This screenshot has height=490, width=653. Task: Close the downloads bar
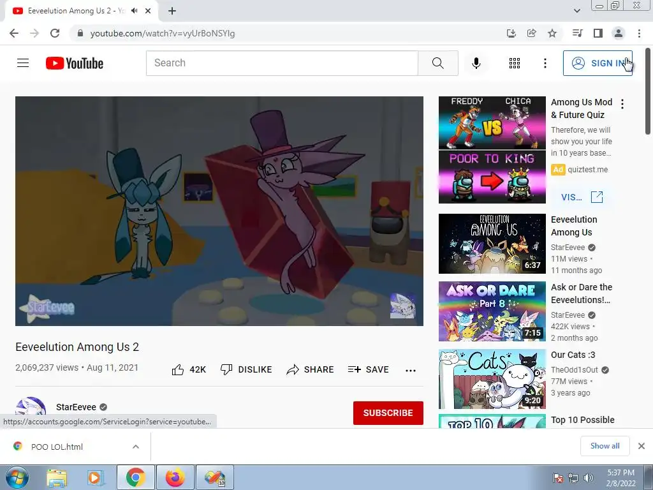(642, 446)
